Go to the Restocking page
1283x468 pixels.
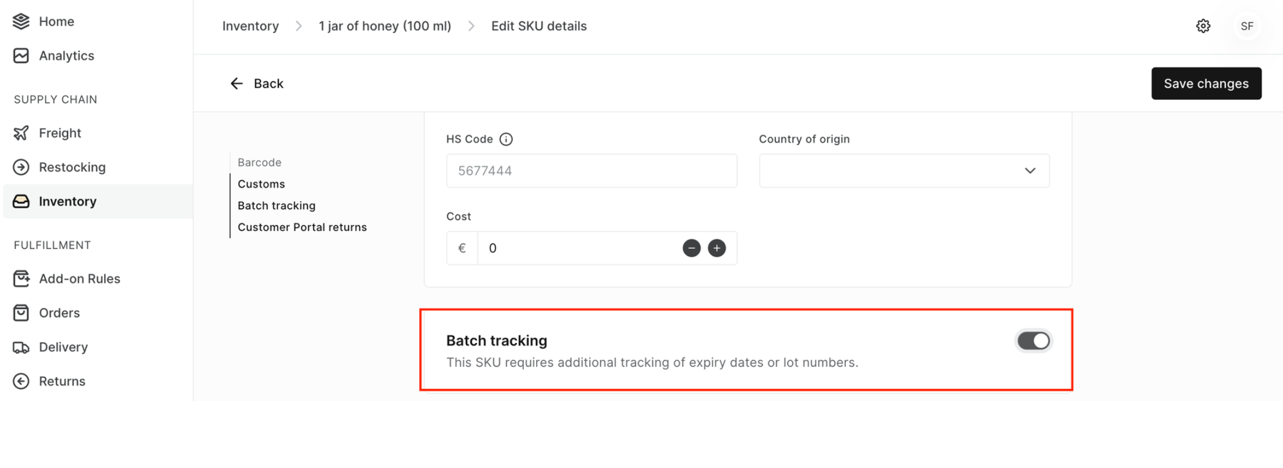click(72, 167)
